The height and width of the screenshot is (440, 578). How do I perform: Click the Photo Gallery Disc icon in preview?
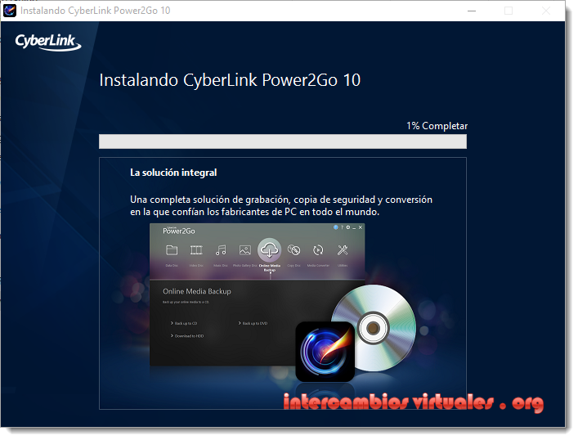[x=244, y=250]
